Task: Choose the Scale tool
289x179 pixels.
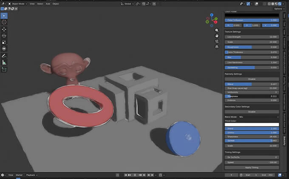Action: pos(4,42)
